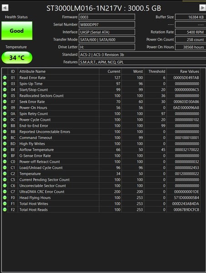Select the Reallocated Sectors Count attribute name

click(x=41, y=96)
